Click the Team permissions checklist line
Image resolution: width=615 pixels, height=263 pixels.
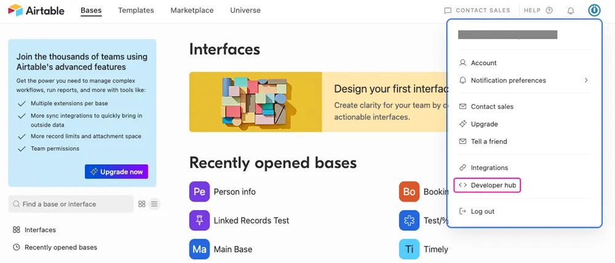[x=55, y=149]
